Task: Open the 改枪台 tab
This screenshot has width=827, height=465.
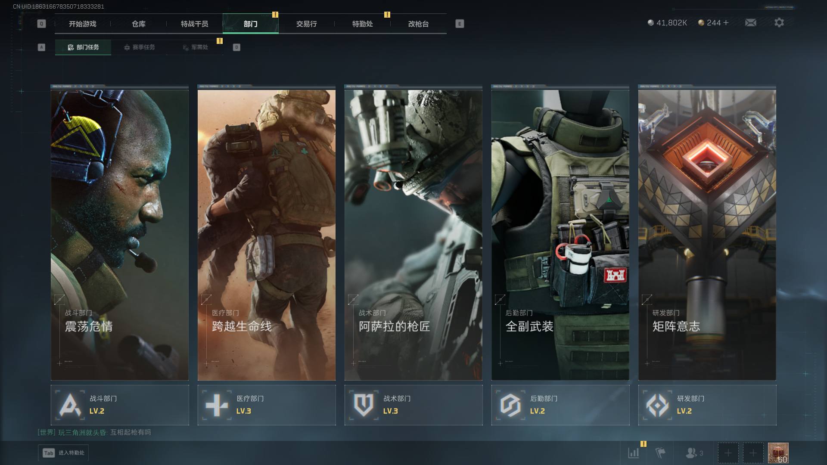Action: click(x=419, y=24)
